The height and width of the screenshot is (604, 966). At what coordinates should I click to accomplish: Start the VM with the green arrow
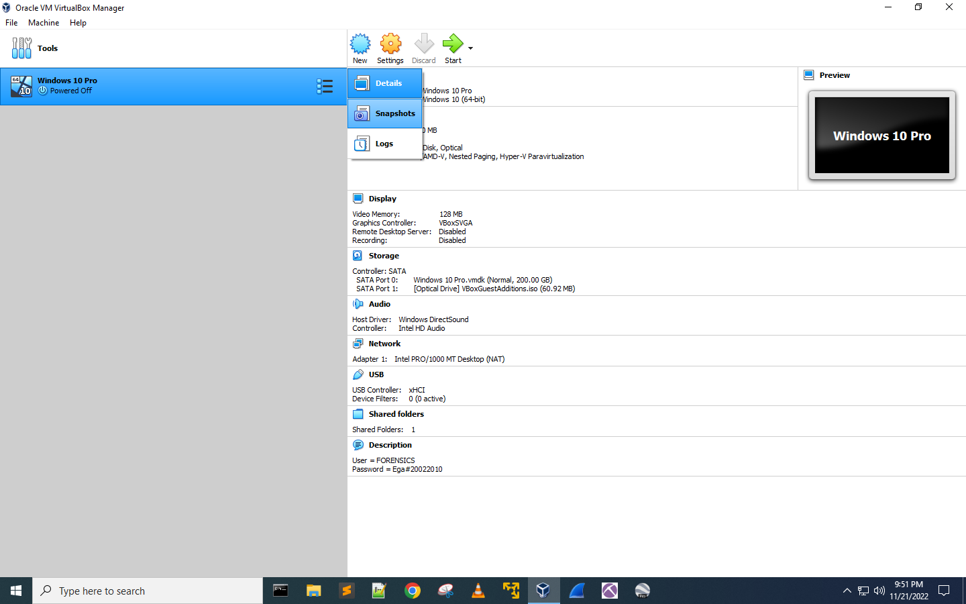(453, 48)
